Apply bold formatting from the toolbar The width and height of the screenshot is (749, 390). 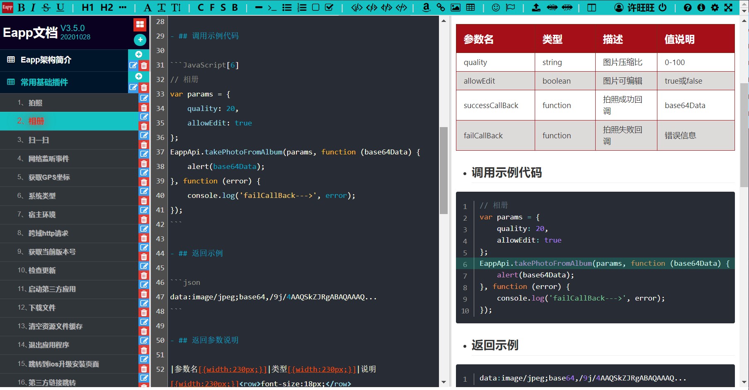[22, 7]
